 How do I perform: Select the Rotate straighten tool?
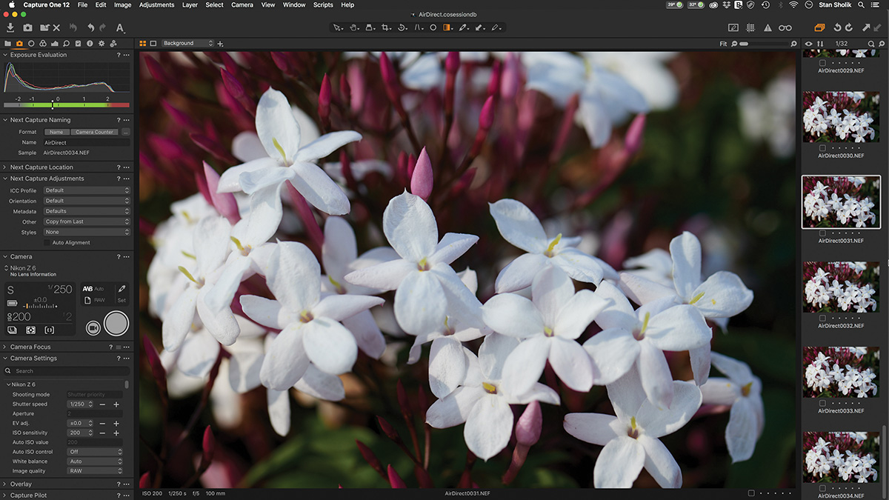(x=402, y=27)
